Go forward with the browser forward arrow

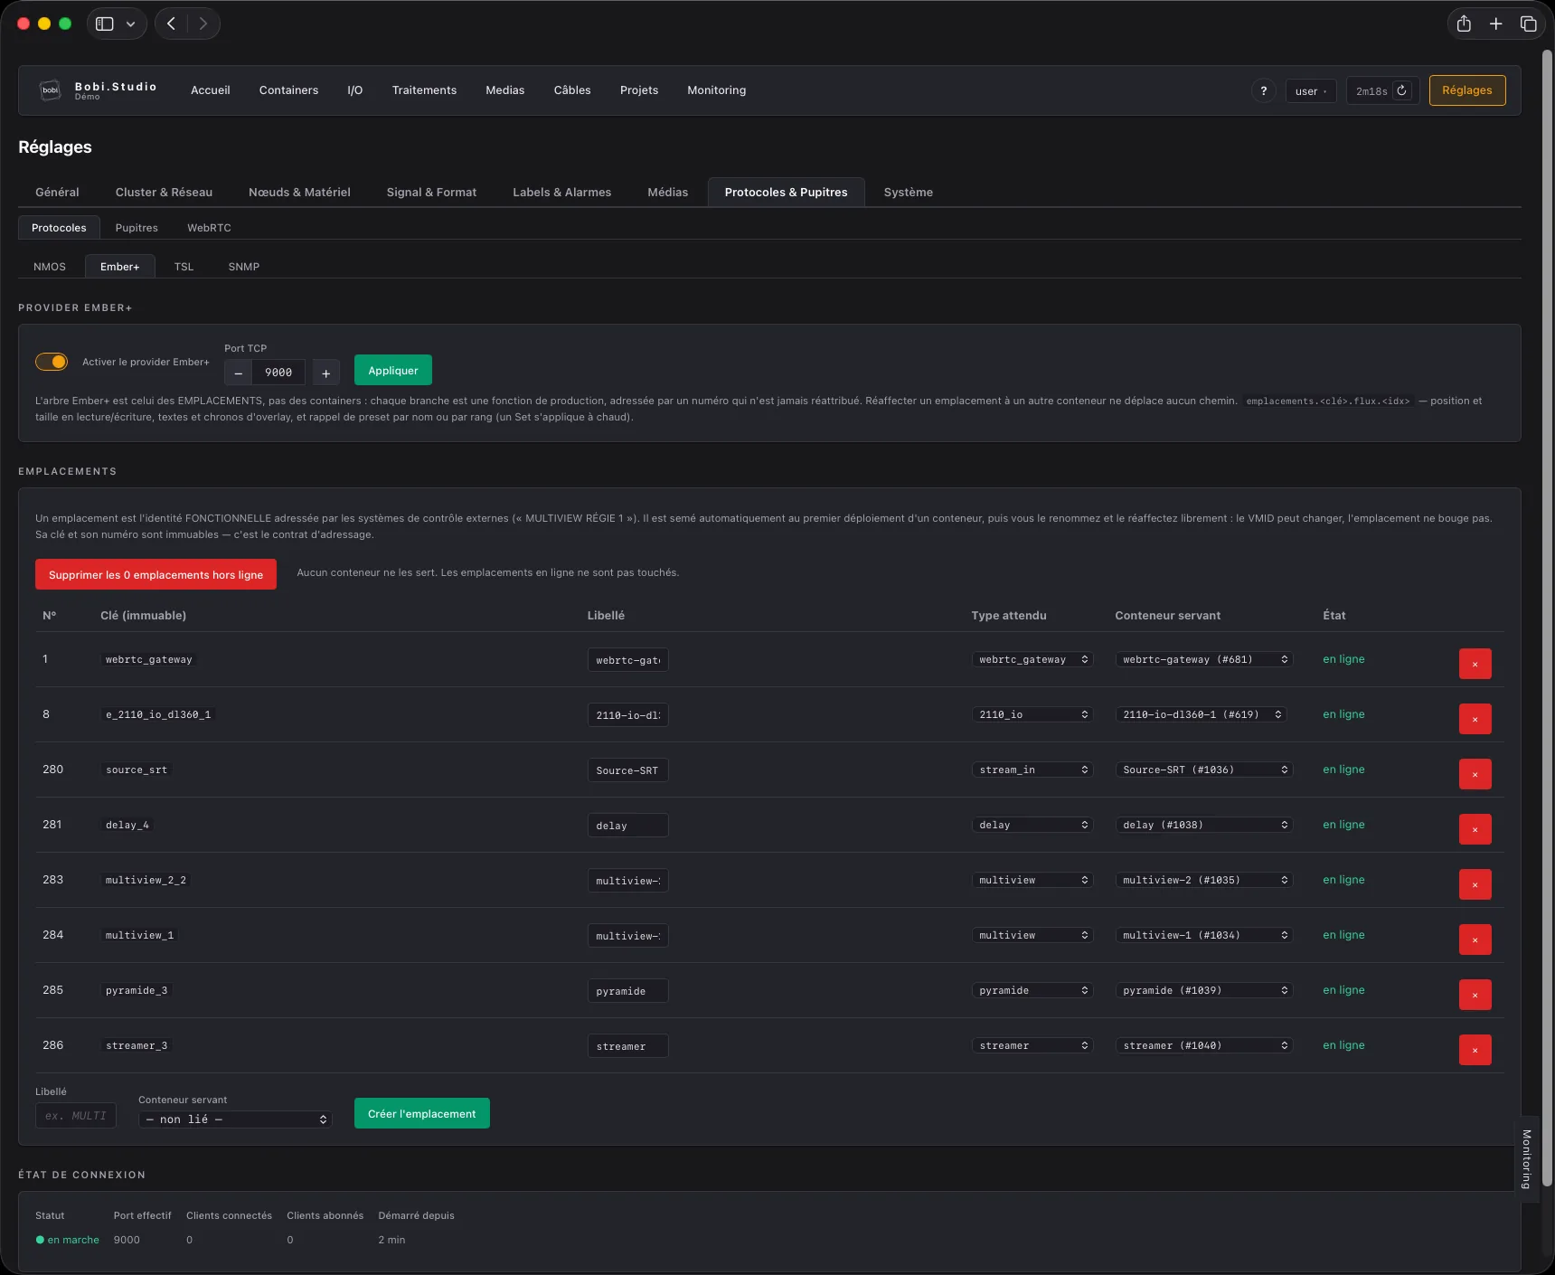coord(203,24)
